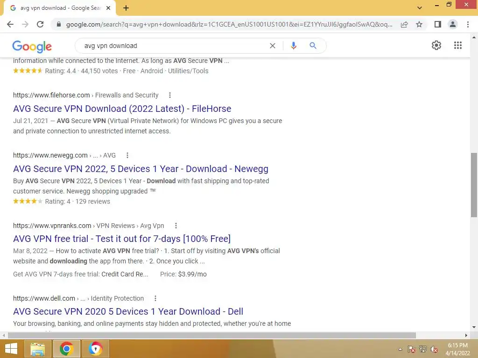Share this page using the share icon

point(404,24)
